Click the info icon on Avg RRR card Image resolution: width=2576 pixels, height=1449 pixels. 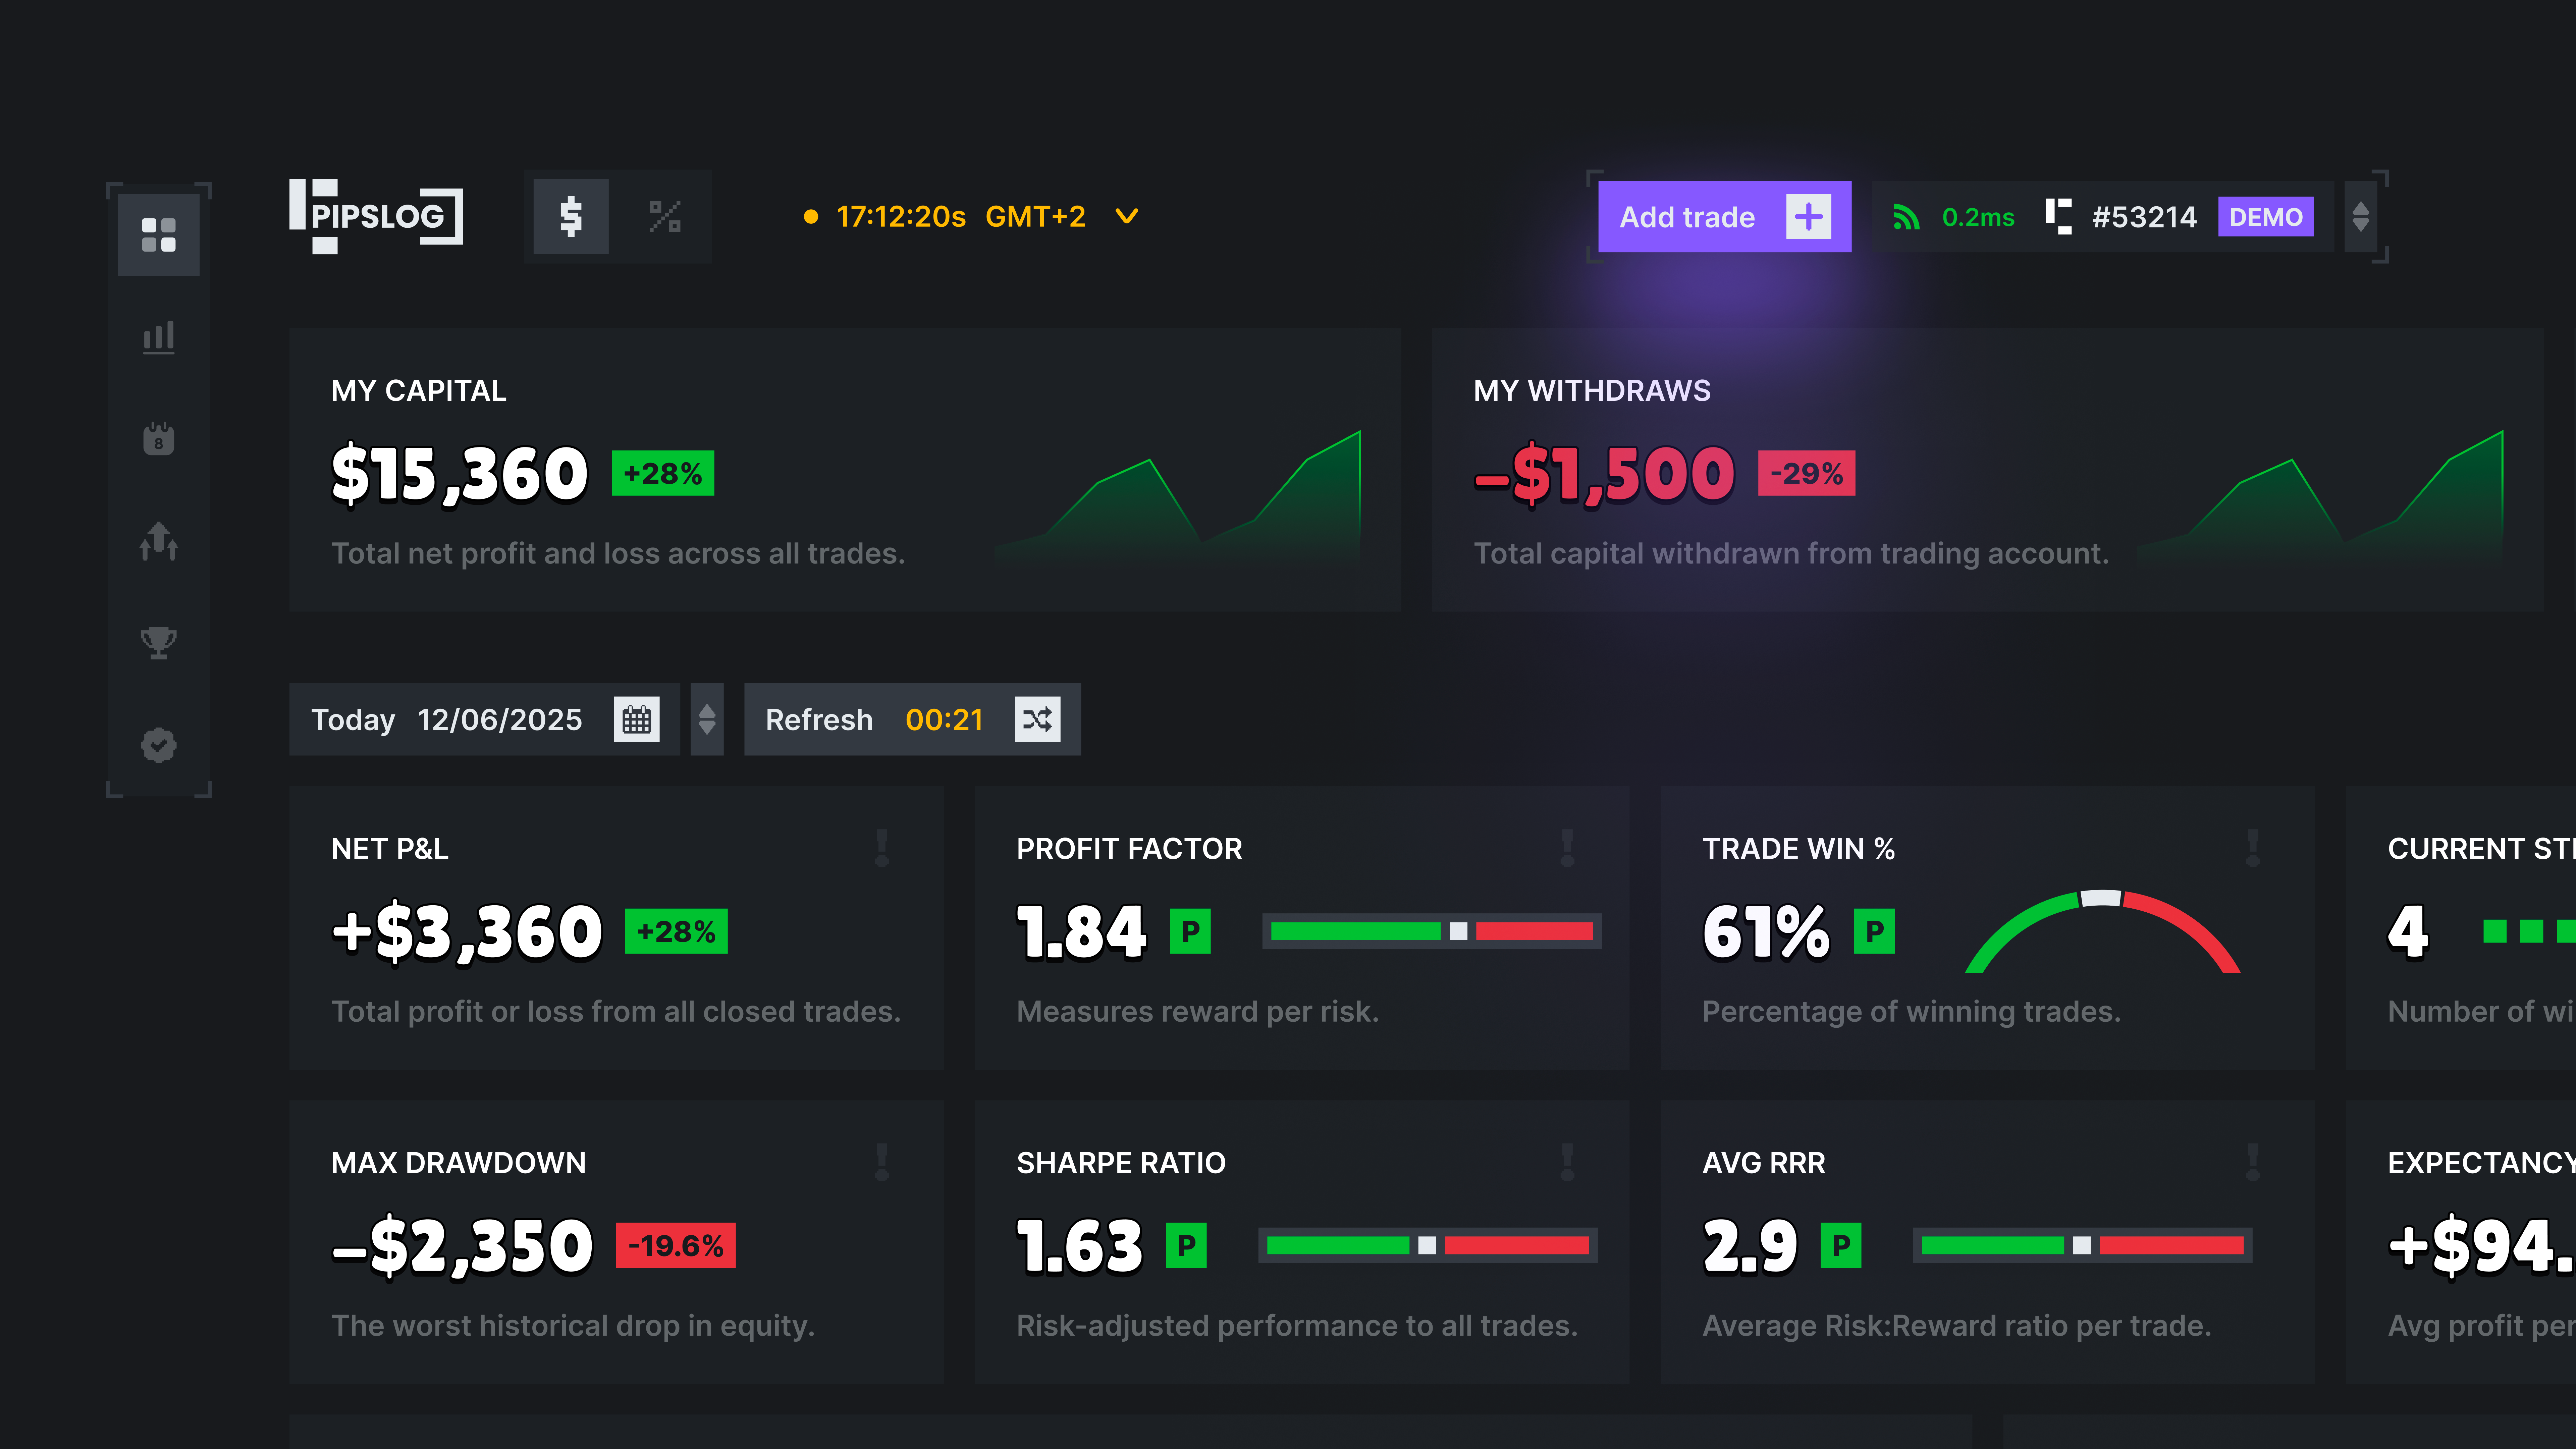(2253, 1162)
